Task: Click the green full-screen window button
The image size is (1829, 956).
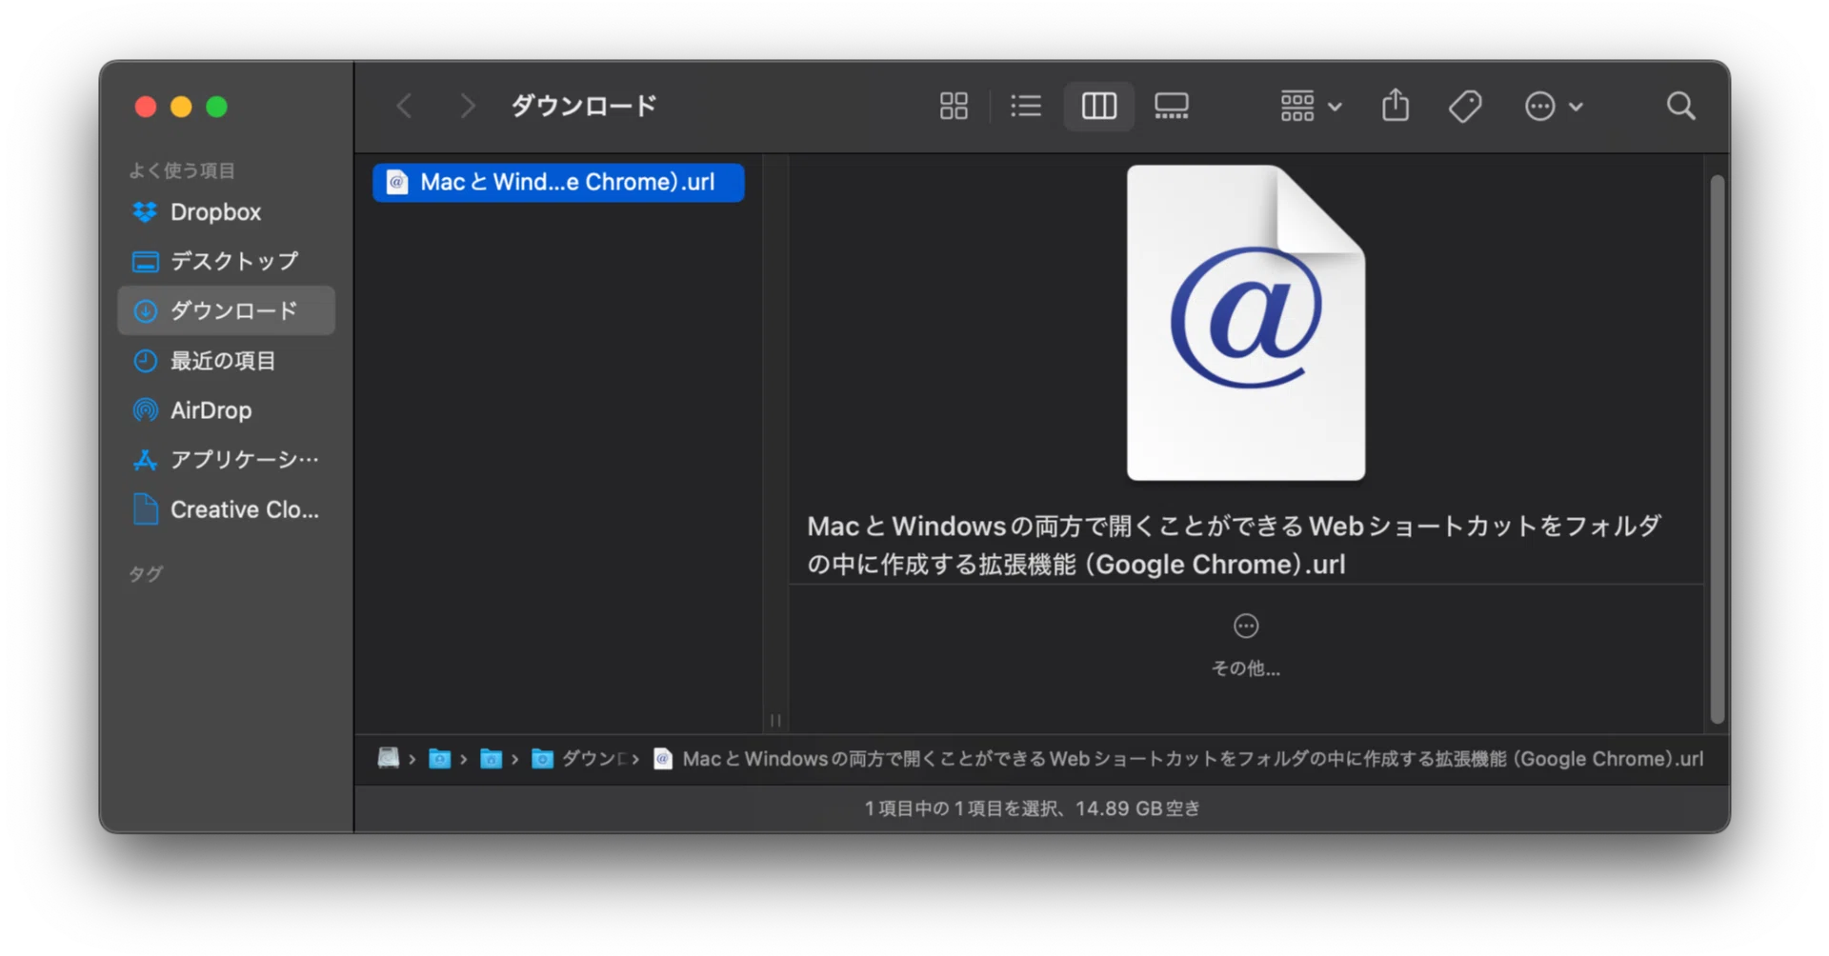Action: point(216,107)
